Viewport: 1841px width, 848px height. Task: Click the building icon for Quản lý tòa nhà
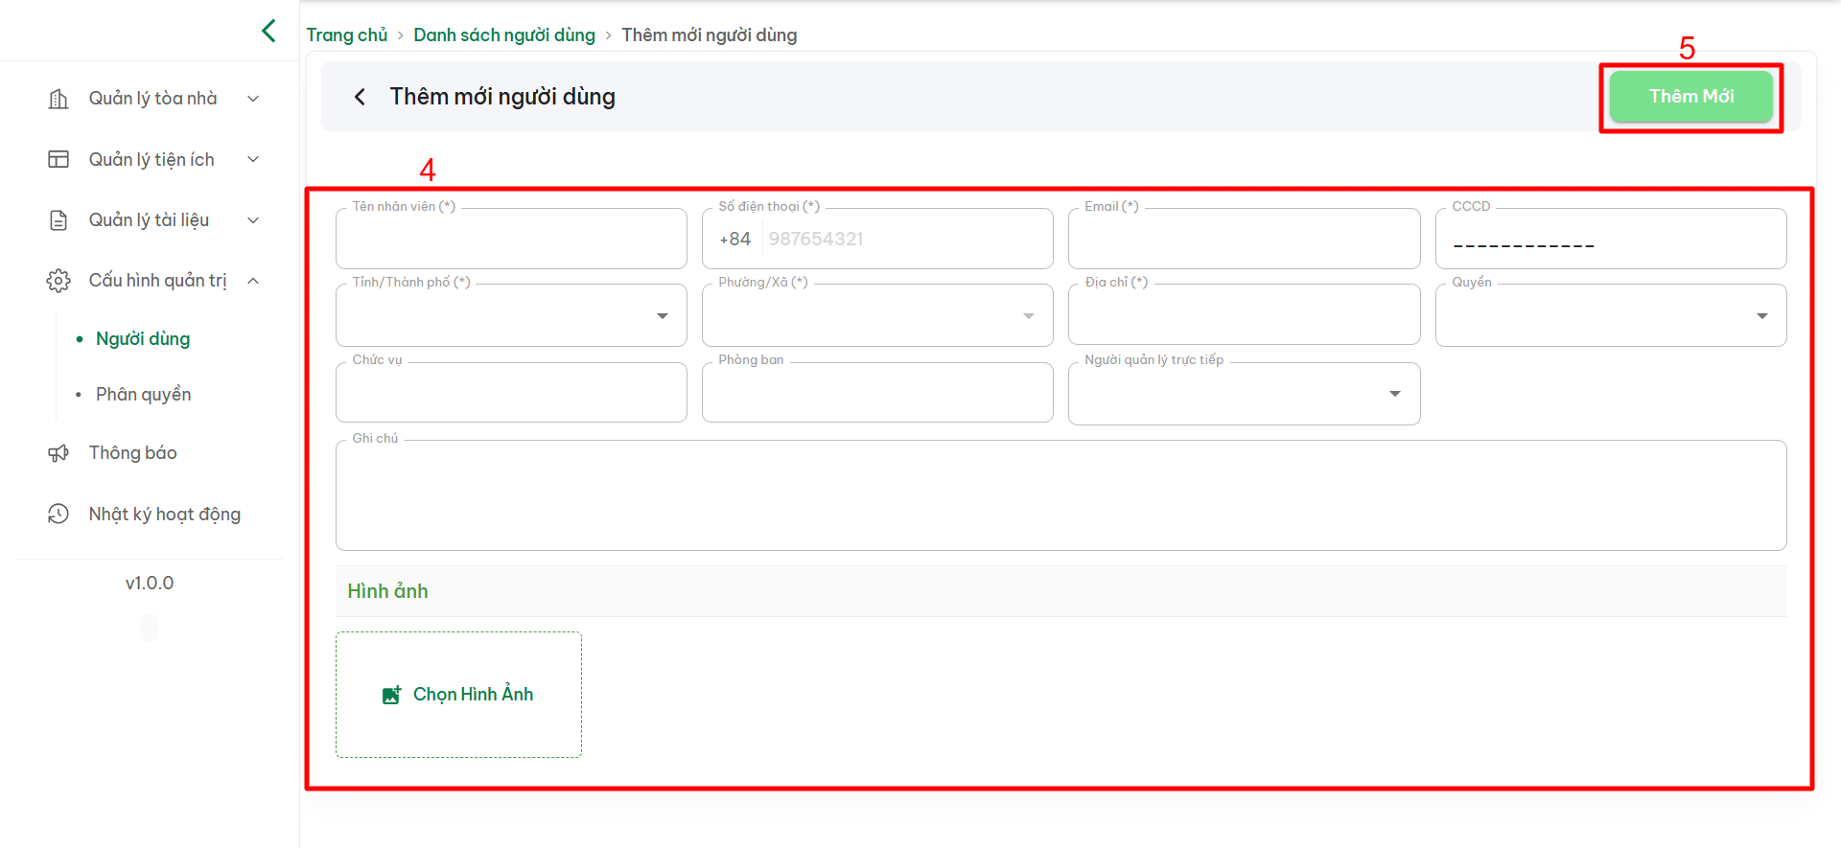coord(58,99)
